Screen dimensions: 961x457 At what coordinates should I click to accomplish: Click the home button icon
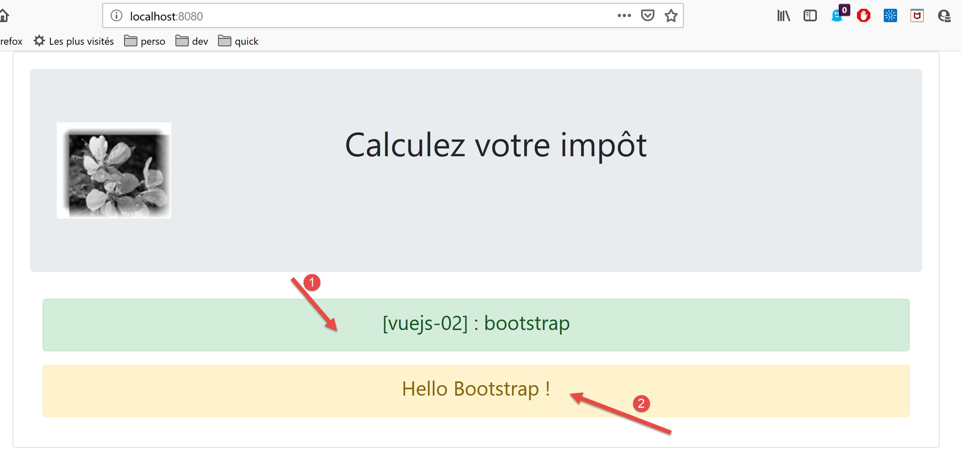[3, 16]
